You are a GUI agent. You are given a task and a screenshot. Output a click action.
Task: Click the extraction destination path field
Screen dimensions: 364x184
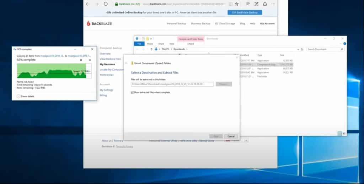[x=172, y=84]
